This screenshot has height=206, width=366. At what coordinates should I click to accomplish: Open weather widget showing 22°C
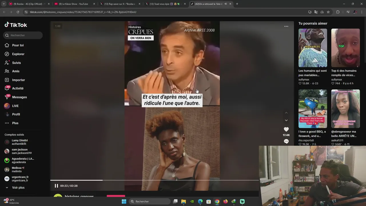click(11, 201)
